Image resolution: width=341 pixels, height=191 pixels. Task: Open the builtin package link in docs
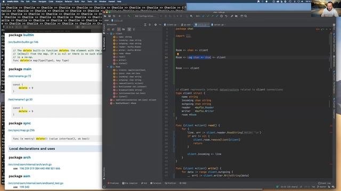pos(28,35)
